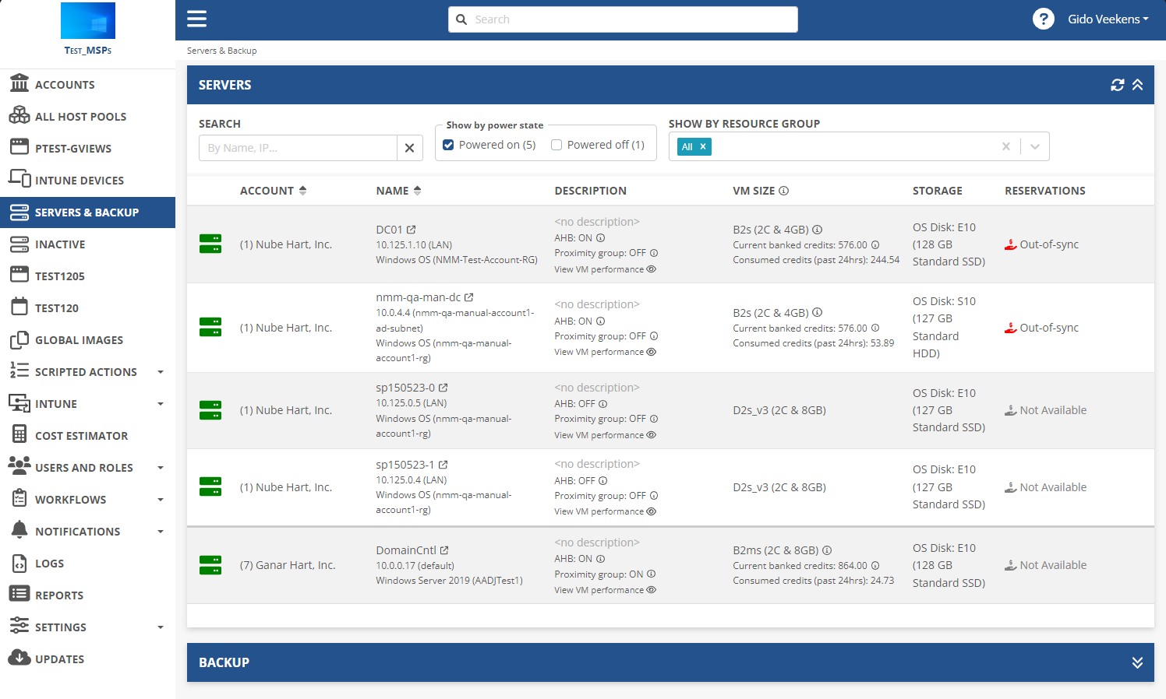Enable the Powered off checkbox
This screenshot has height=699, width=1166.
coord(556,145)
